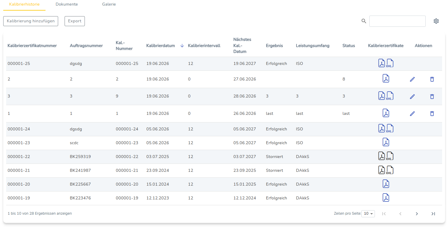Select order number BK241987 cell
The width and height of the screenshot is (448, 227).
point(80,170)
